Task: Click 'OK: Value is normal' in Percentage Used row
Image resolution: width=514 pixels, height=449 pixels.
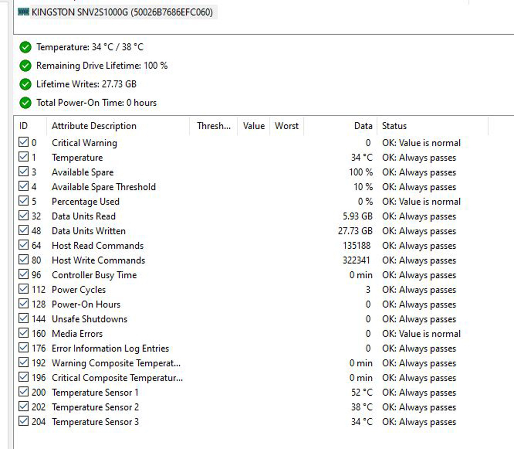Action: click(422, 202)
